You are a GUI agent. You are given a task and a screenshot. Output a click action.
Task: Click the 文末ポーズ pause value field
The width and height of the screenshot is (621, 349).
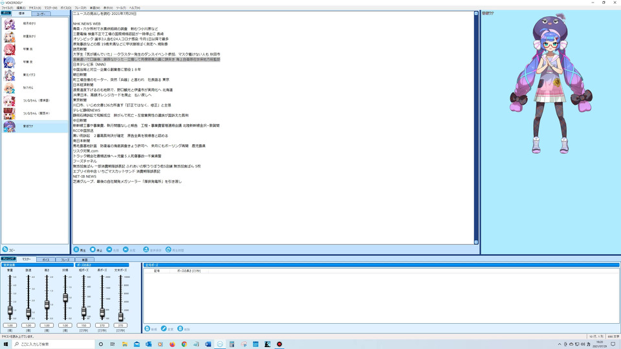[120, 325]
